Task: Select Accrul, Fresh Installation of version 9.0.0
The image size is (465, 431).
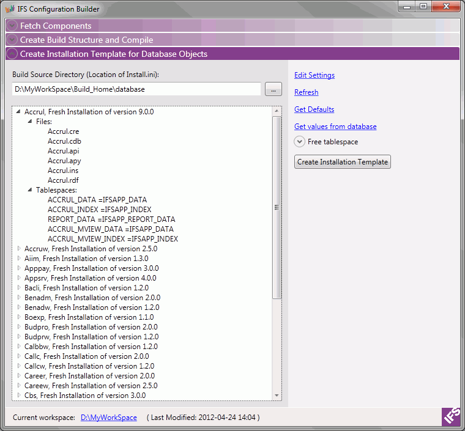Action: (x=89, y=112)
